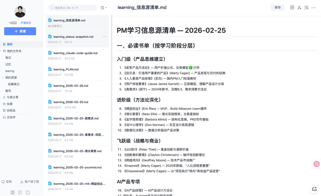321x196 pixels.
Task: Click the 官网 monitor icon at bottom left
Action: tap(3, 182)
